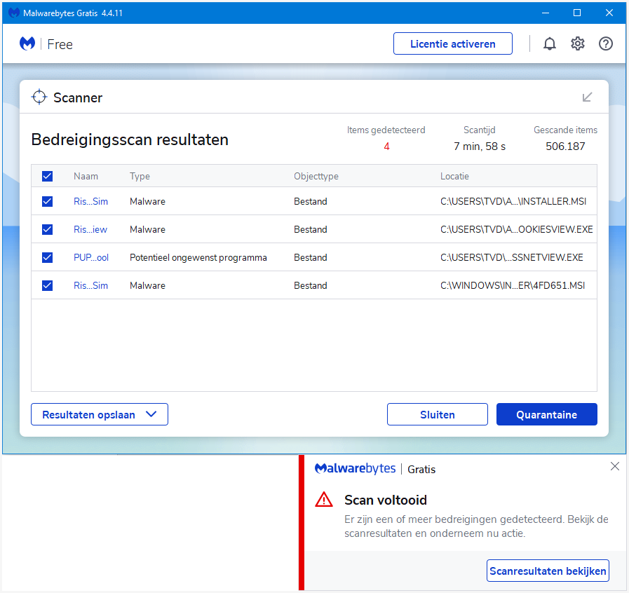The image size is (629, 593).
Task: Sort by the Type column header
Action: tap(140, 176)
